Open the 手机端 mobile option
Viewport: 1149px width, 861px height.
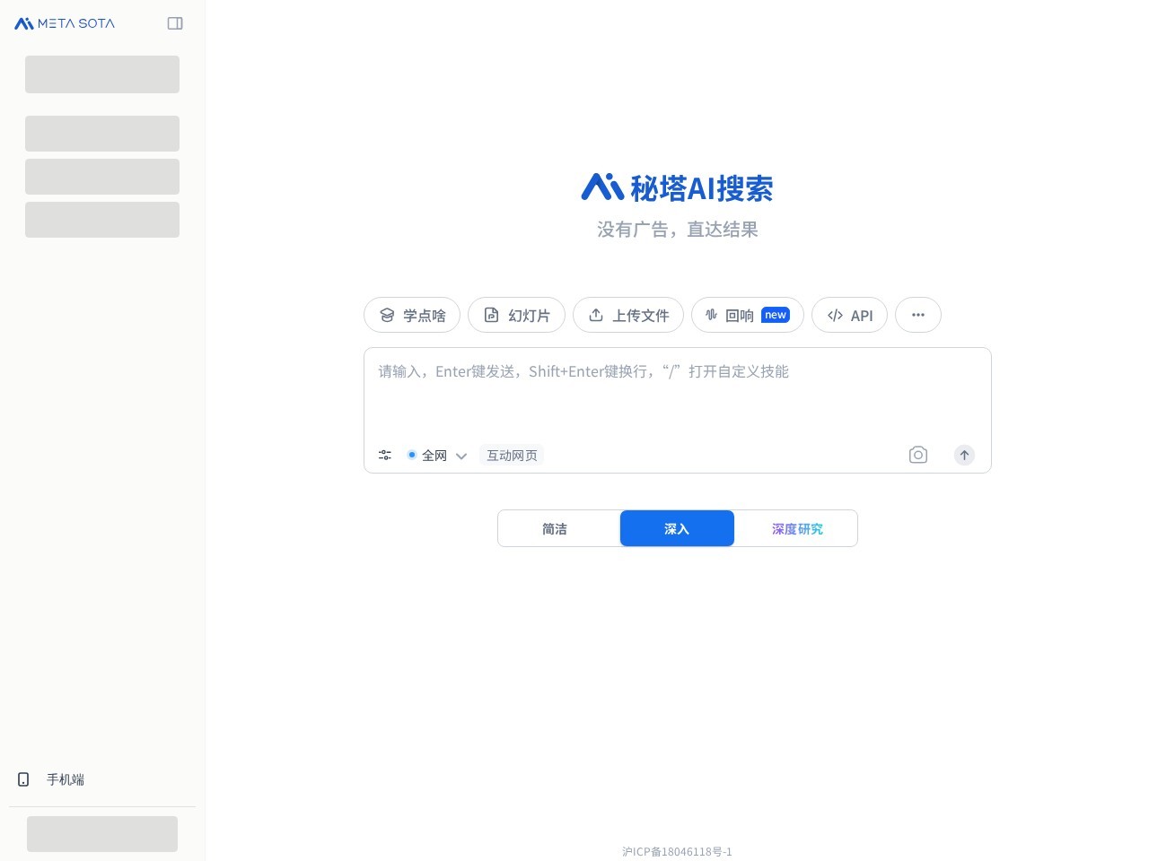click(65, 779)
